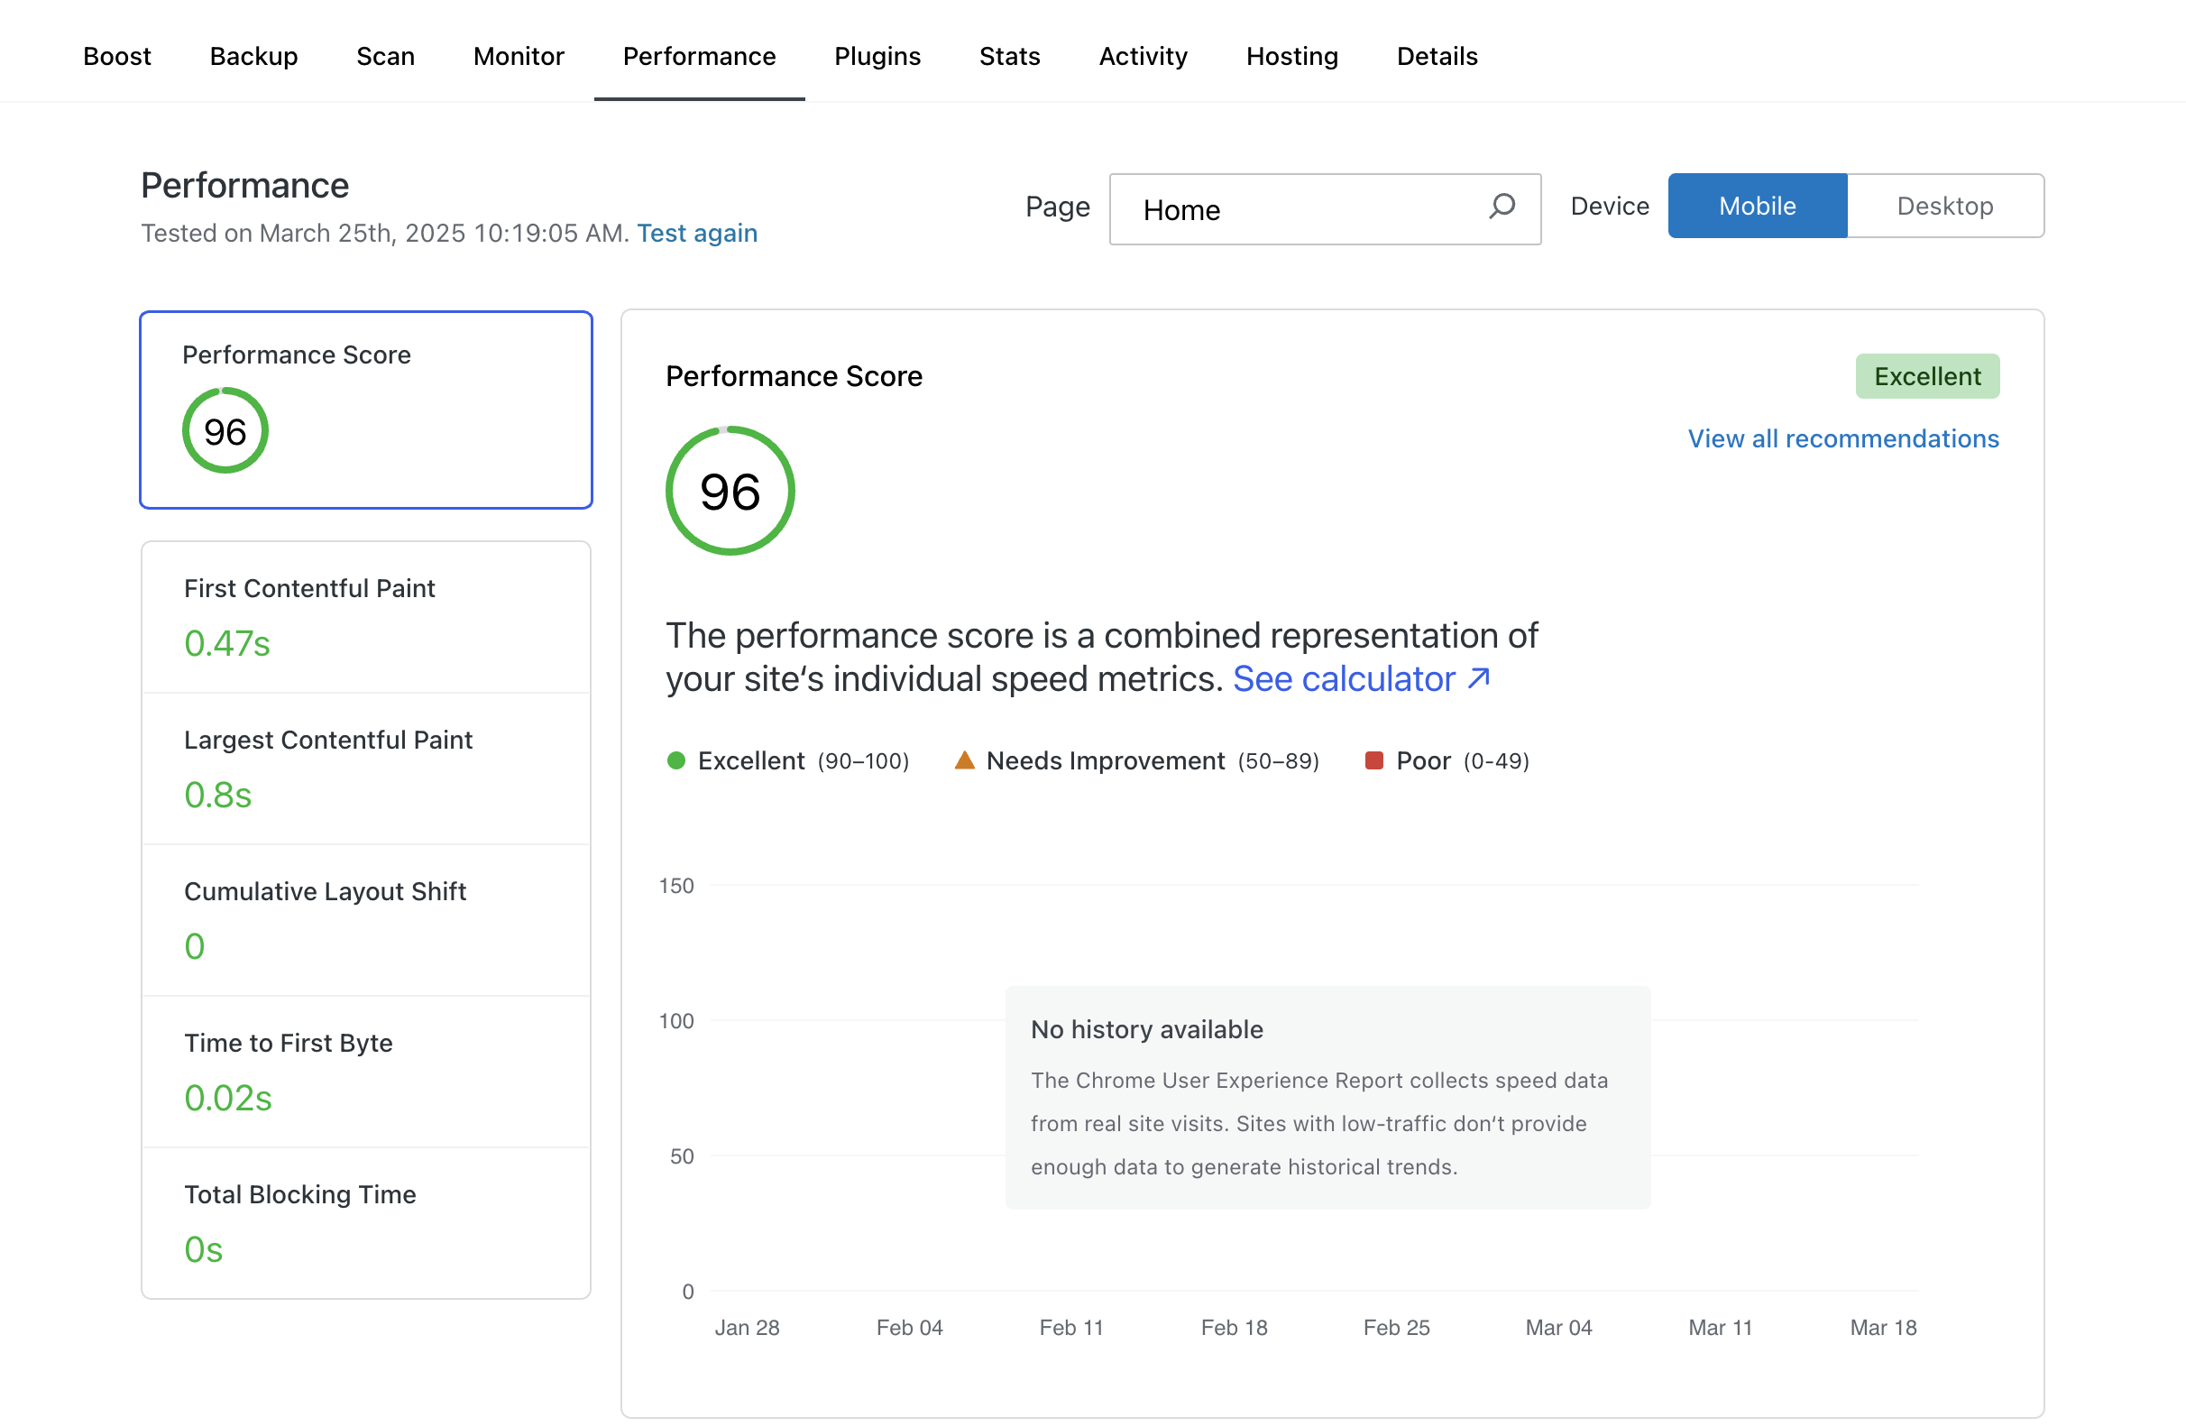Open the Boost tab
Image resolution: width=2186 pixels, height=1427 pixels.
(x=116, y=56)
